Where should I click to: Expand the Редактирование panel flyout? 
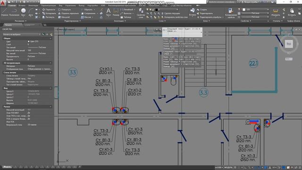tap(72, 21)
